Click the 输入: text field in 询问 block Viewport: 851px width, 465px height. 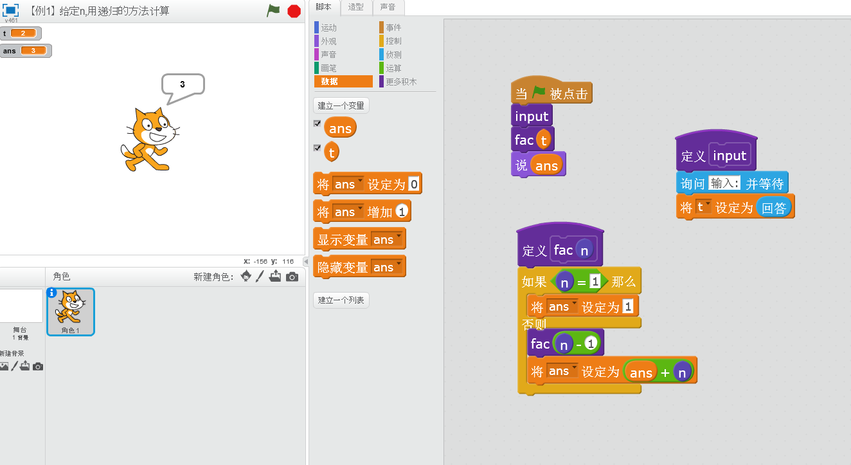click(x=725, y=183)
